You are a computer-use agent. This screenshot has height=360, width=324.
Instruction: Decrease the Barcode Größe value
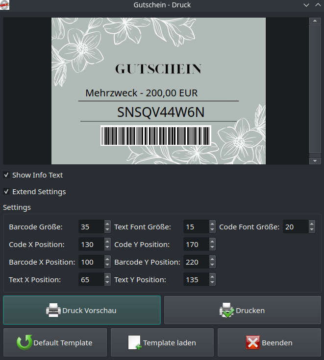107,229
